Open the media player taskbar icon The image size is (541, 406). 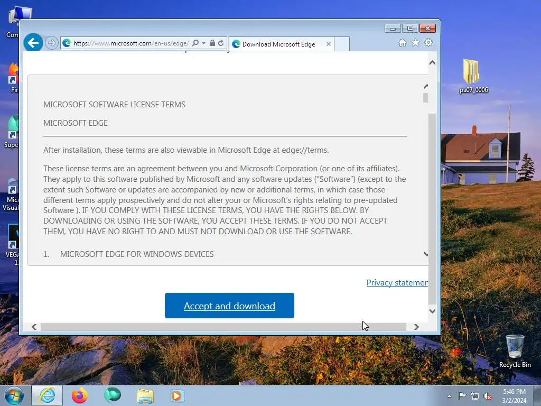point(178,395)
